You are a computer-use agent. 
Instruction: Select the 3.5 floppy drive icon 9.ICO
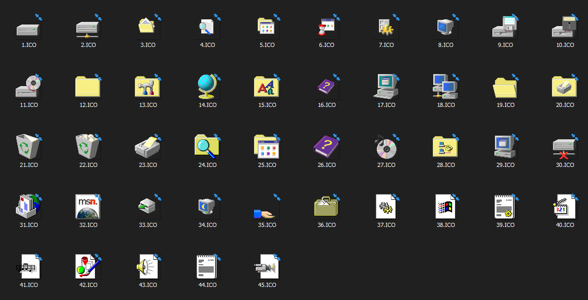click(x=505, y=27)
